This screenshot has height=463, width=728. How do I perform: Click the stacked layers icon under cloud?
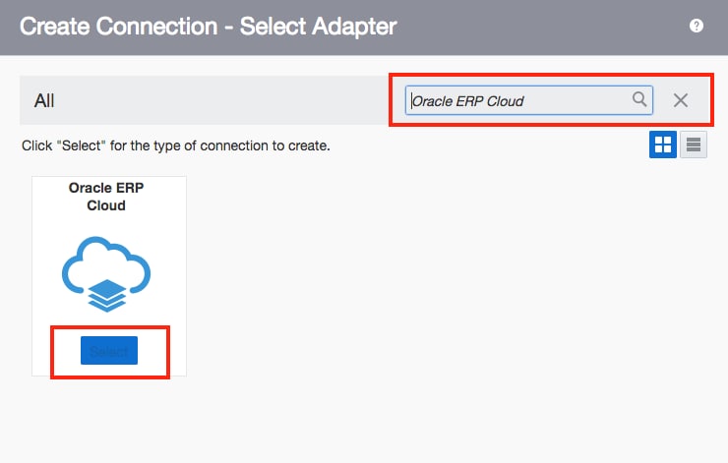(x=108, y=294)
